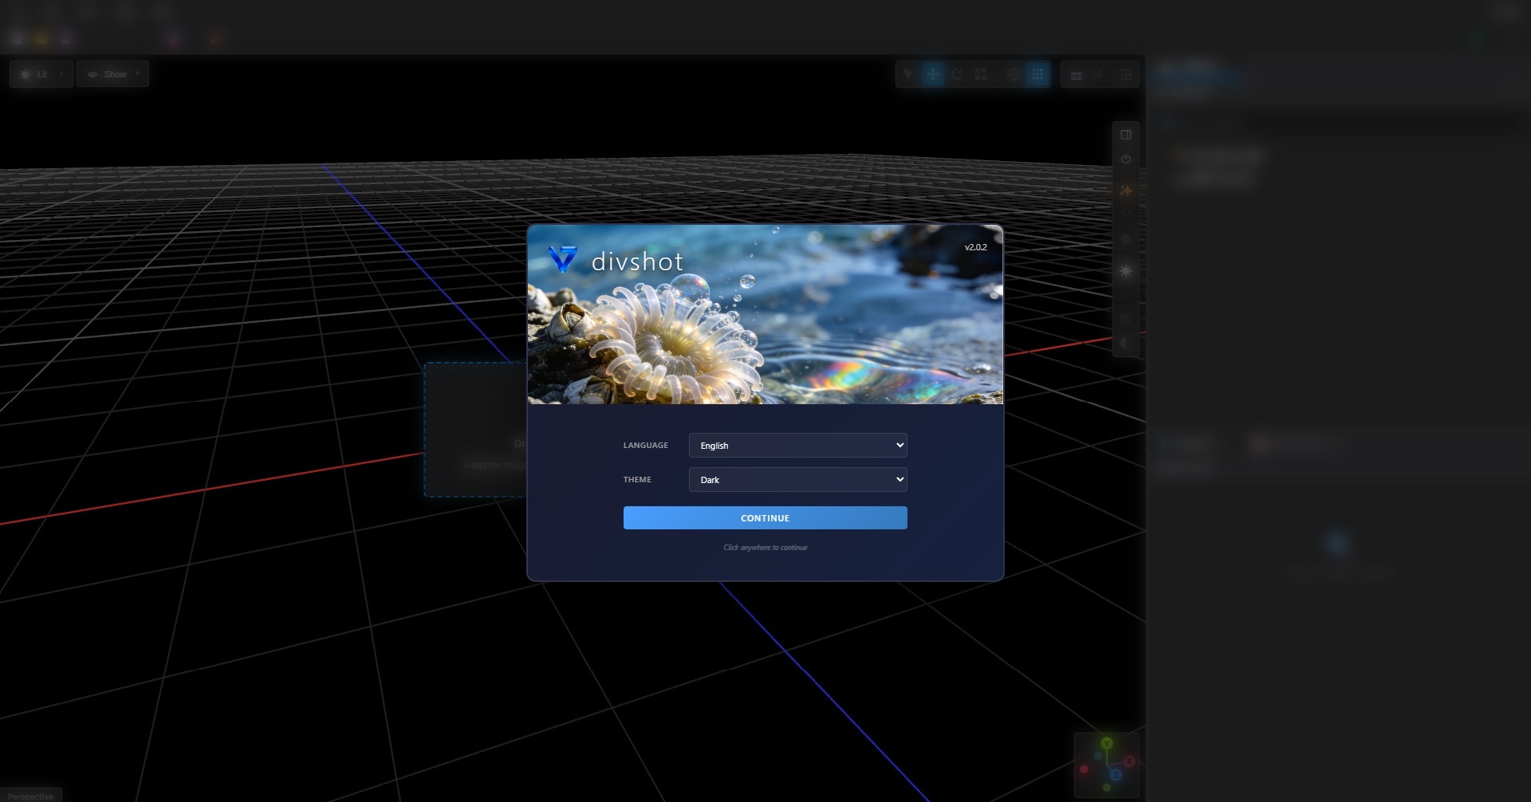Viewport: 1531px width, 802px height.
Task: Click the hexagon environment icon in sidebar
Action: 1127,159
